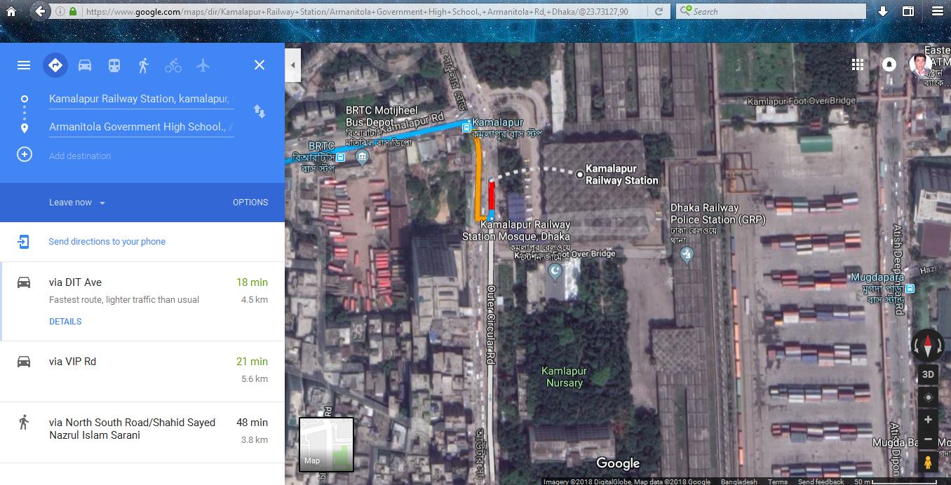Reverse starting point and destination
Image resolution: width=951 pixels, height=485 pixels.
[x=259, y=111]
